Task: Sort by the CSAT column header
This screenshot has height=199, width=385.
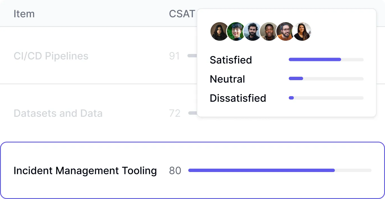Action: tap(182, 14)
